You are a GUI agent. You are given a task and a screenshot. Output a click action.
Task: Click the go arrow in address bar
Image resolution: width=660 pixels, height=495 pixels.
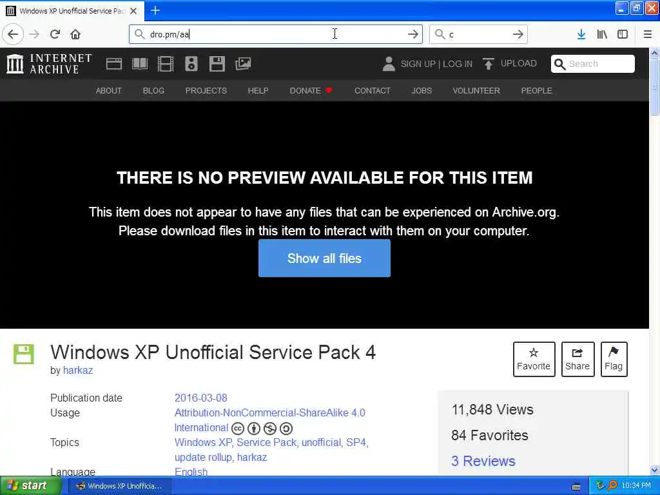pos(413,34)
